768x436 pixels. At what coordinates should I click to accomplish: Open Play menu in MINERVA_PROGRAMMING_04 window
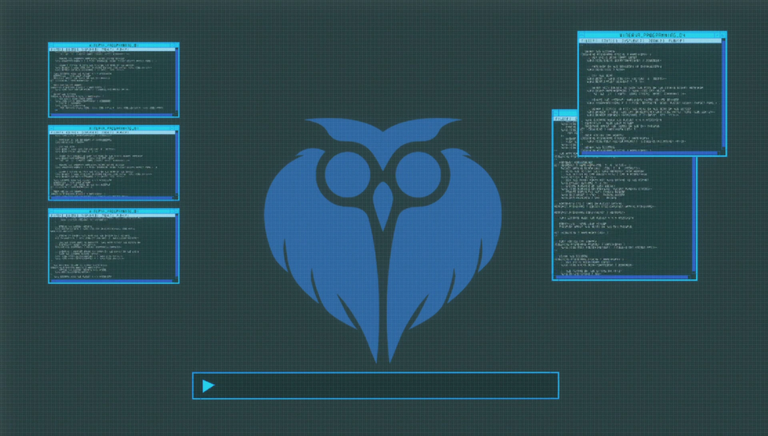pos(676,41)
